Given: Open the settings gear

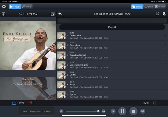Looking at the screenshot, I should tap(4, 6).
